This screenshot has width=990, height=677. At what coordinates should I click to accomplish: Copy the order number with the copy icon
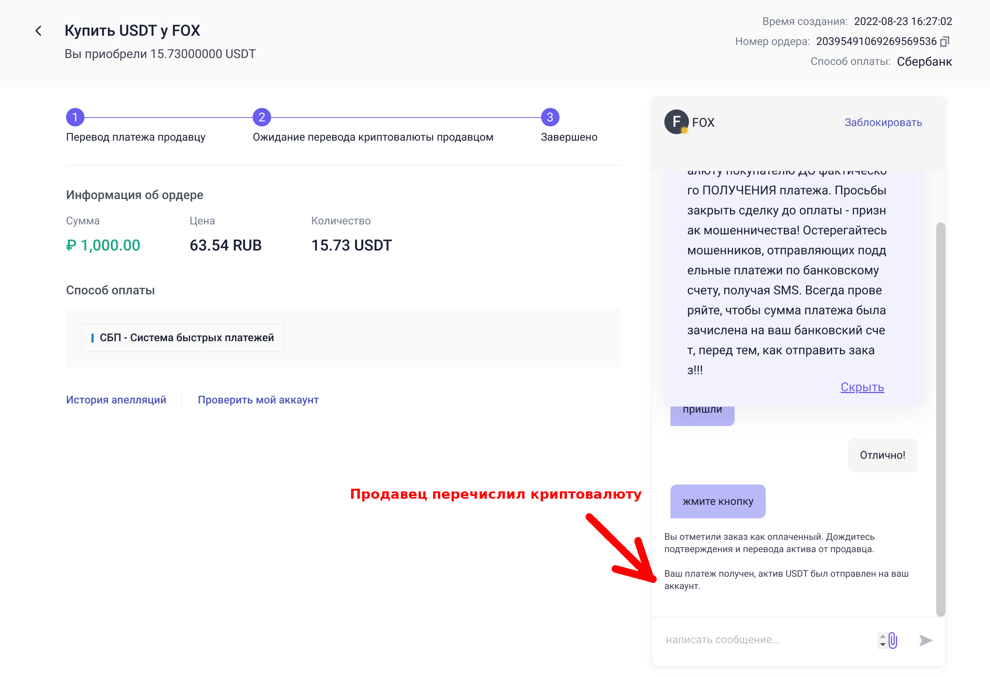tap(944, 41)
